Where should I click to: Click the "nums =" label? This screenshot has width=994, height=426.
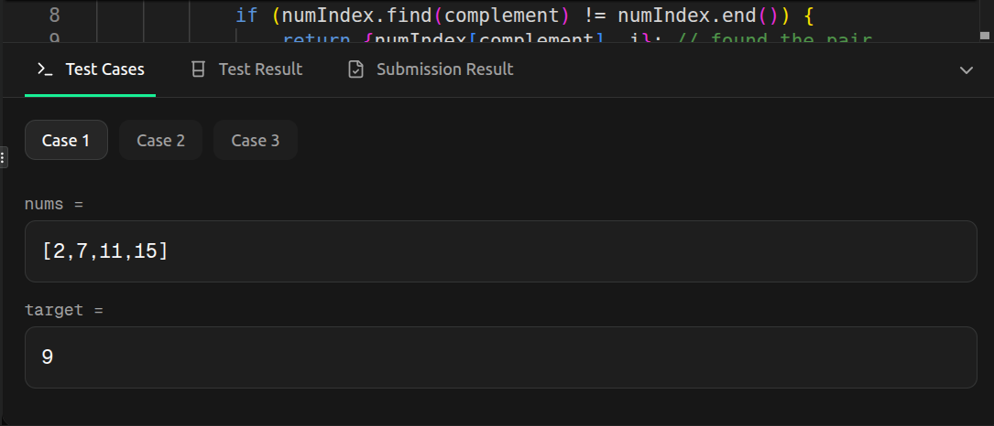(54, 205)
